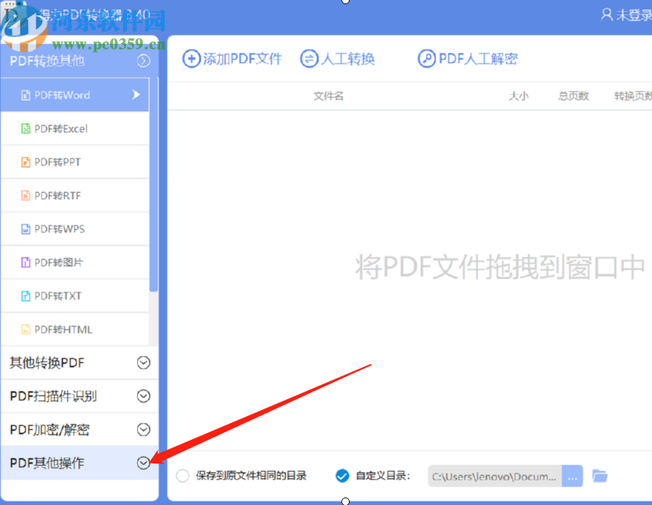Click the blue PDF转WPS icon
The image size is (652, 505).
(x=25, y=229)
